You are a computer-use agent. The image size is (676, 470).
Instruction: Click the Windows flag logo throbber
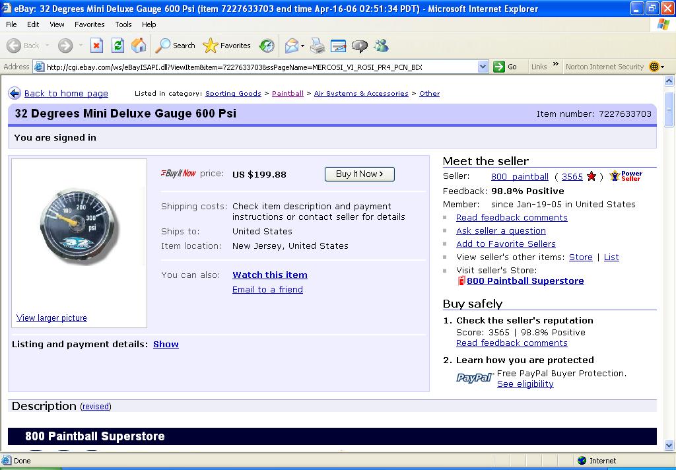tap(663, 24)
